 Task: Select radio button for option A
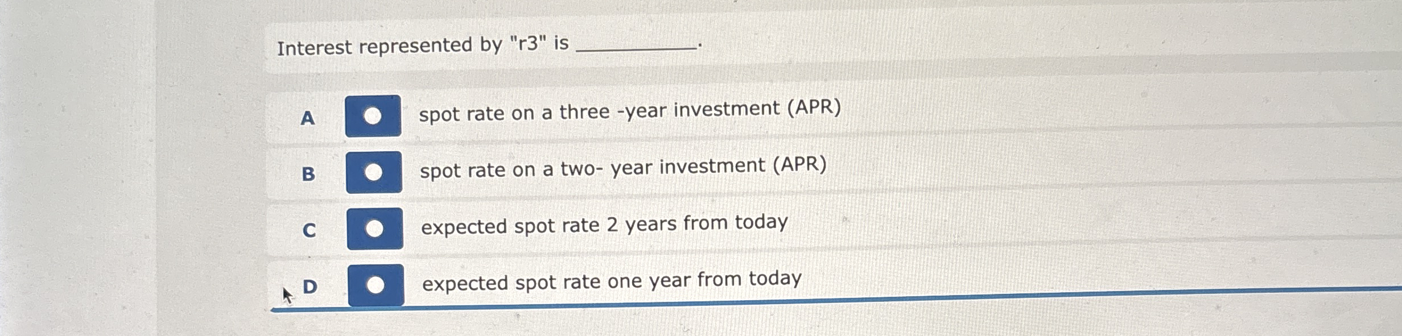[x=373, y=115]
